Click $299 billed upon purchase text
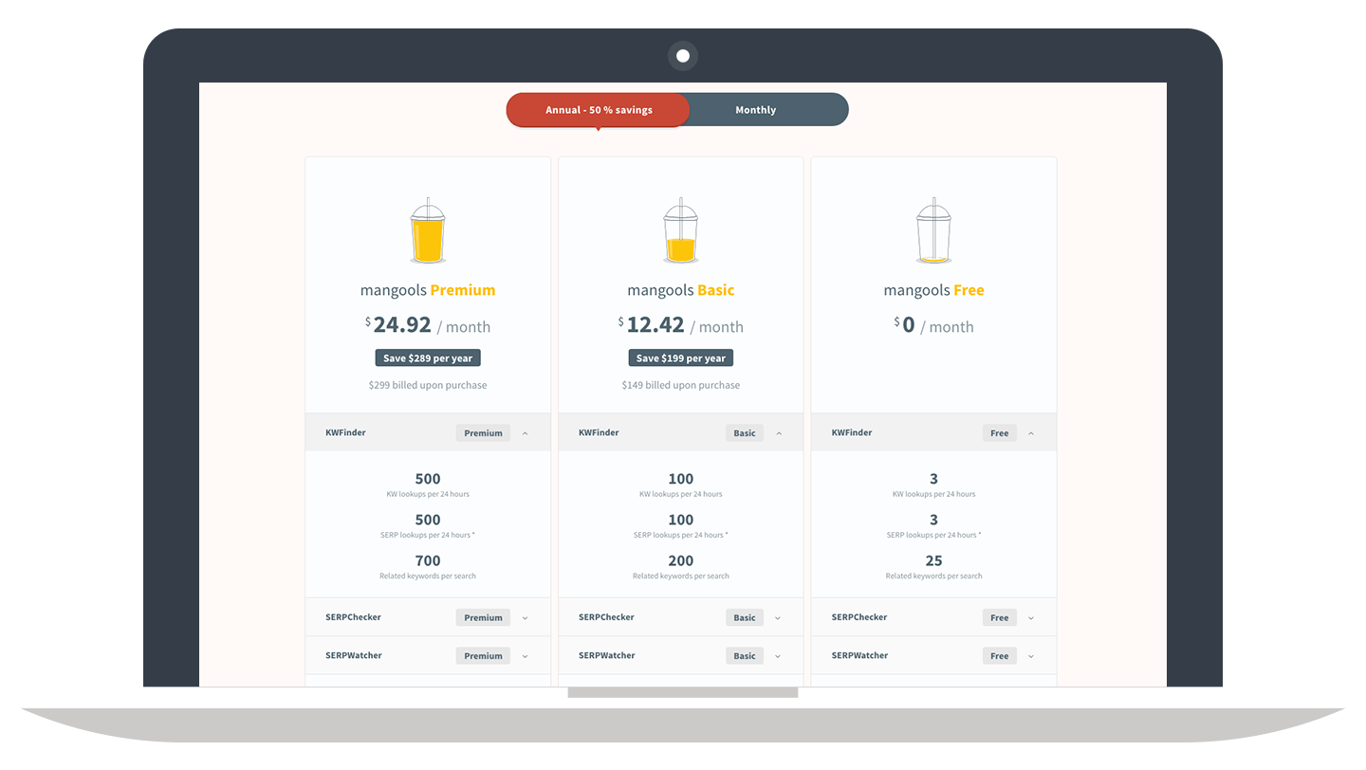 coord(428,385)
